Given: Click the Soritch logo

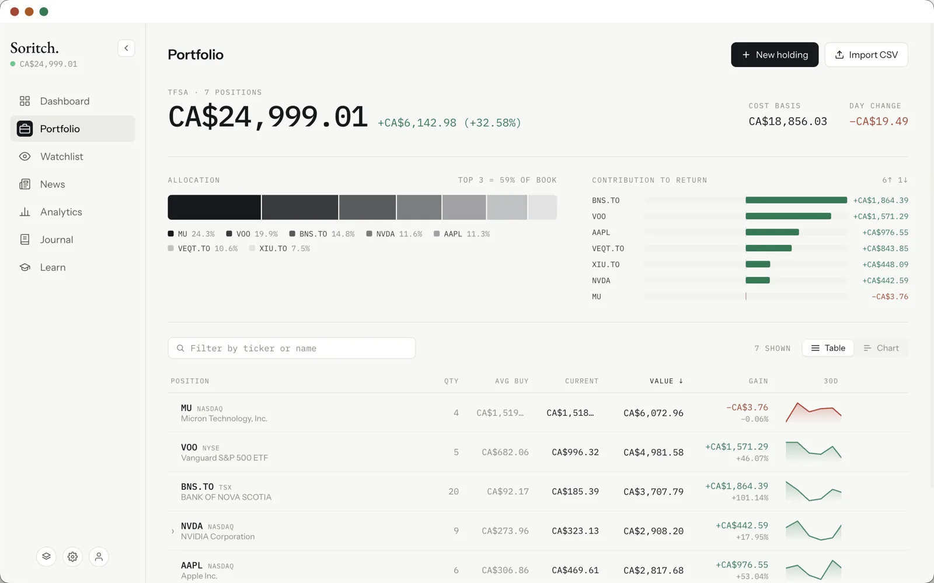Looking at the screenshot, I should pos(34,48).
